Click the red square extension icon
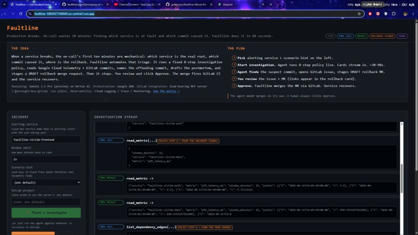Screen dimensions: 418x235 tap(378, 14)
